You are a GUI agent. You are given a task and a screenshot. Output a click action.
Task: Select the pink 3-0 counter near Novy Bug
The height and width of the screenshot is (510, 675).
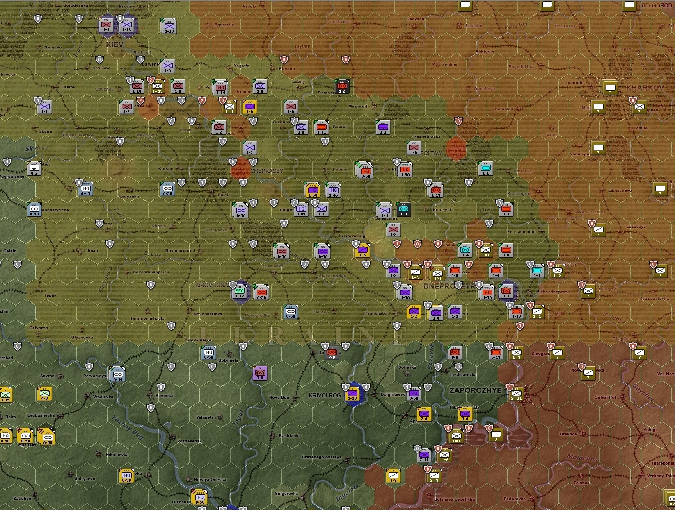pos(260,373)
